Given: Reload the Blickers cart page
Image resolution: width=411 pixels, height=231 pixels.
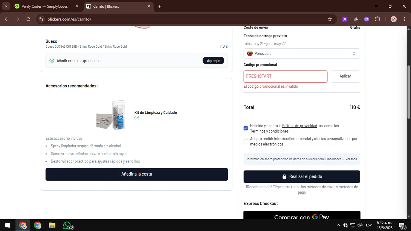Looking at the screenshot, I should click(28, 19).
